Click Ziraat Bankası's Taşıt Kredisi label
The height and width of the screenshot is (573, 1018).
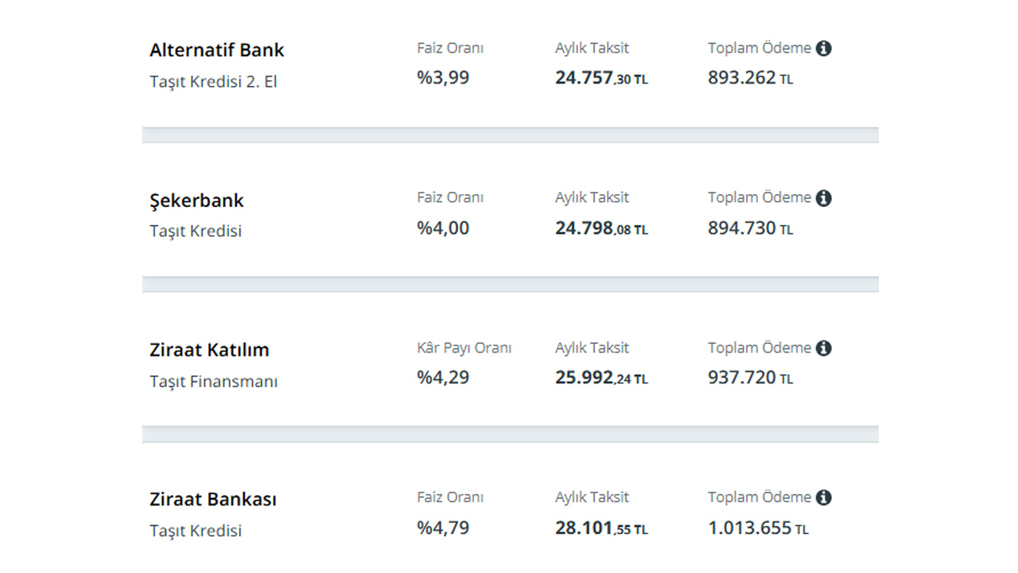click(196, 531)
